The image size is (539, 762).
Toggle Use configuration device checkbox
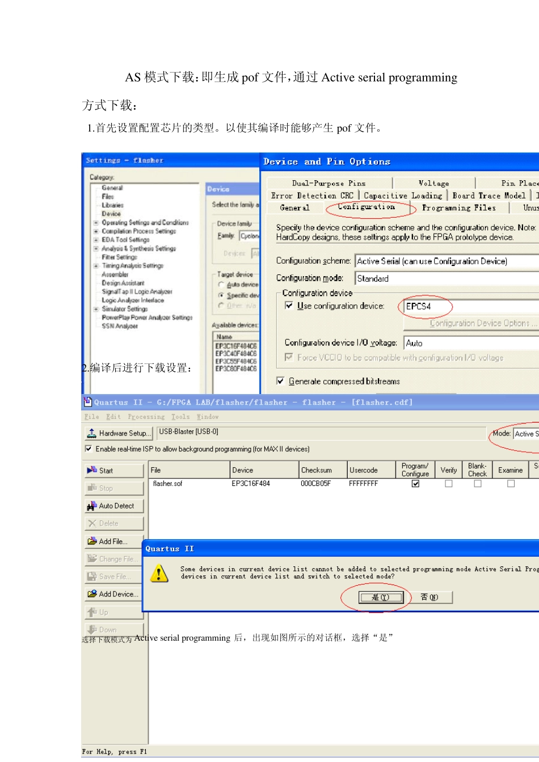(x=289, y=306)
